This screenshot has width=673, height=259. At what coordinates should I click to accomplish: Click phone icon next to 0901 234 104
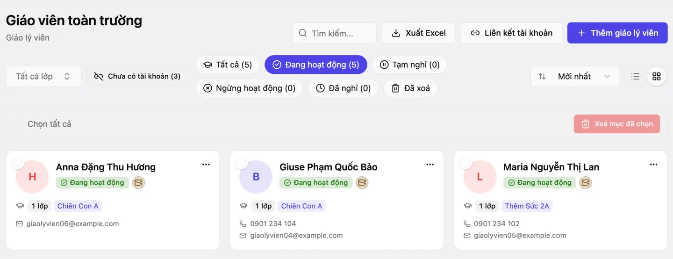click(243, 223)
